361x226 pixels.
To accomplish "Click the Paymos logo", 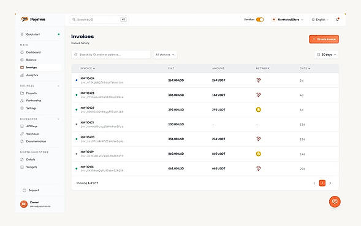I will tap(33, 20).
